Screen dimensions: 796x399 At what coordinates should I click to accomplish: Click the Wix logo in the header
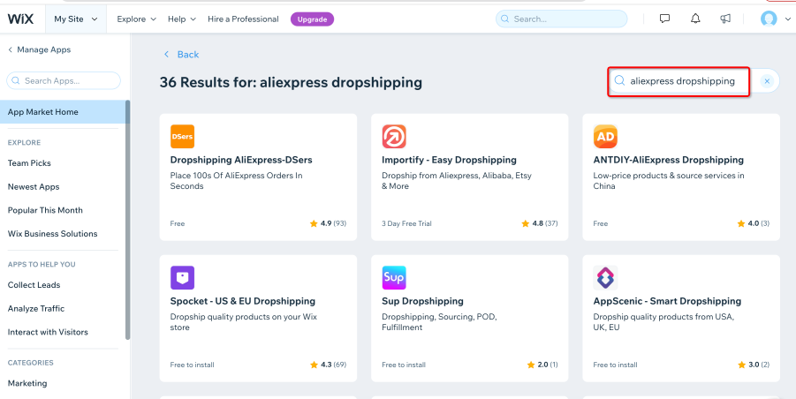coord(21,19)
